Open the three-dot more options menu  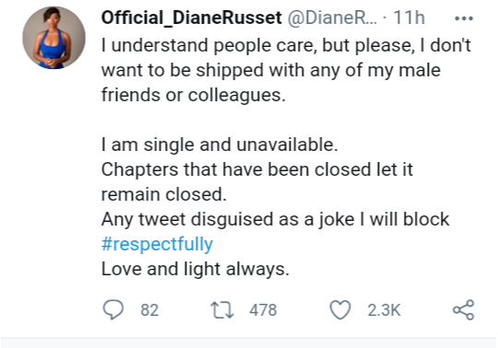464,18
